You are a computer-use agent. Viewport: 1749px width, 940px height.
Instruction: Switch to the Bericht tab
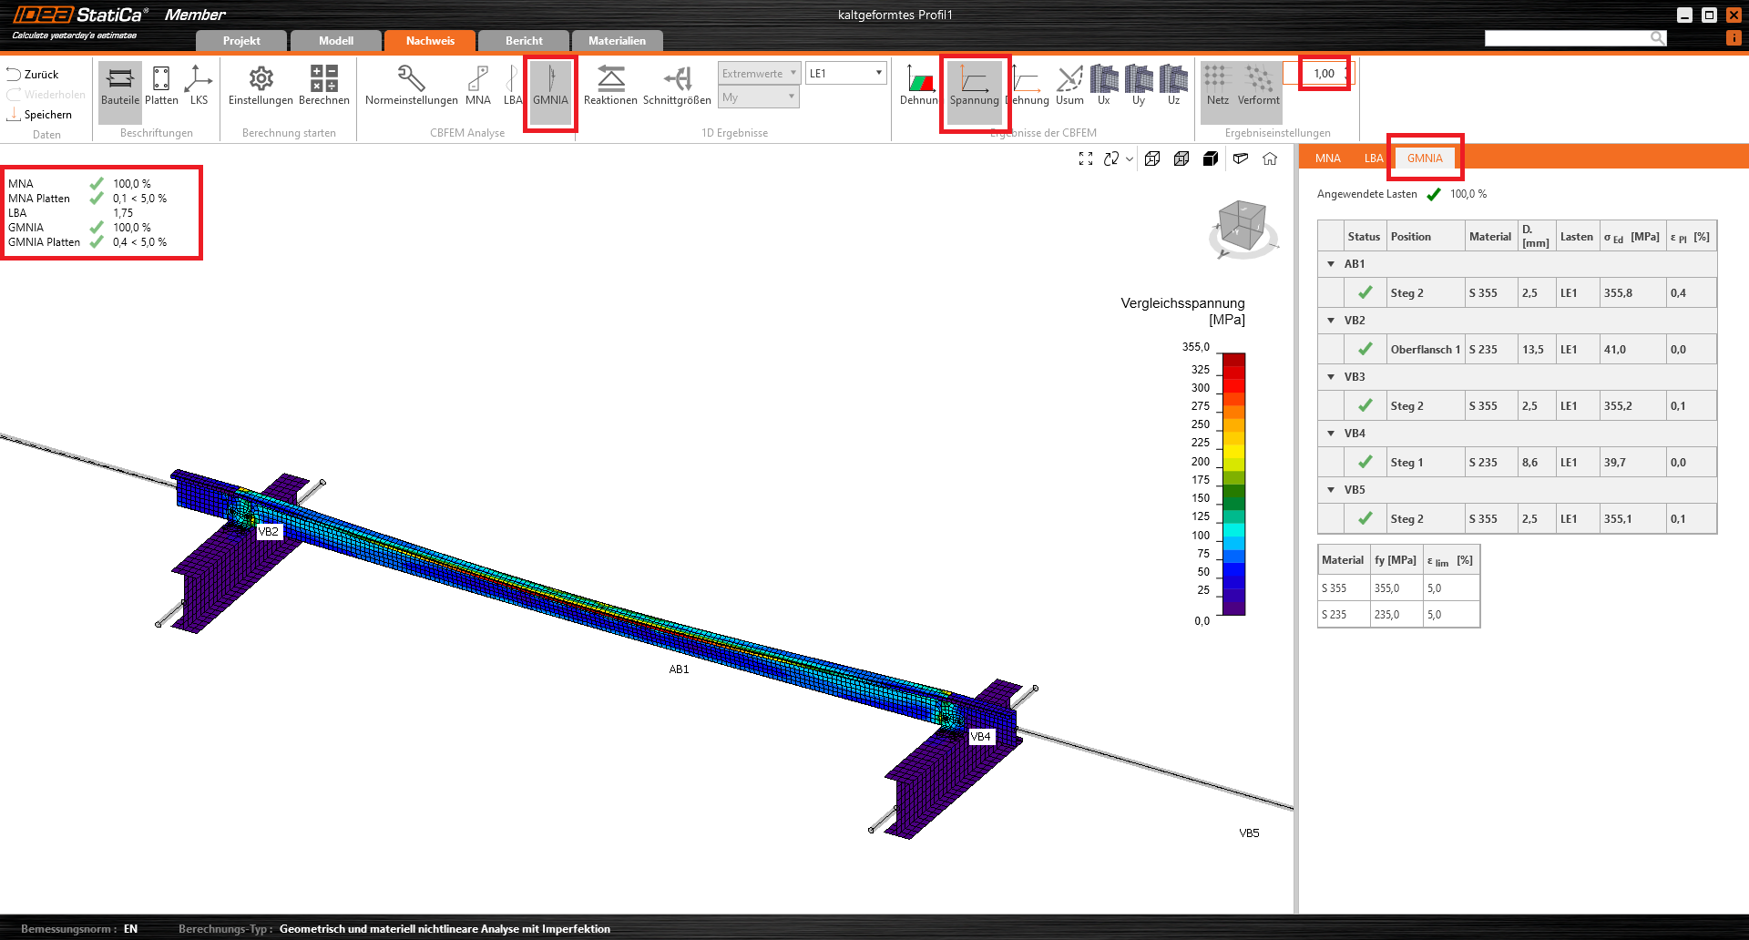524,41
